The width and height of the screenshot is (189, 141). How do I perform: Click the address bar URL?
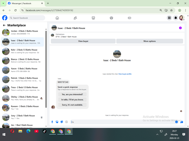coord(49,10)
